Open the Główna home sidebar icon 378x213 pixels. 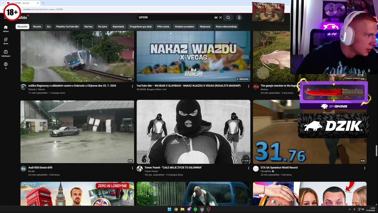click(x=6, y=28)
